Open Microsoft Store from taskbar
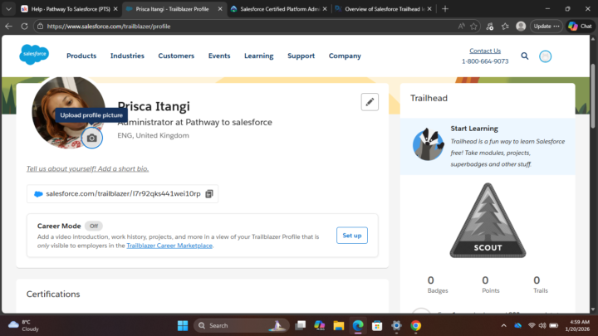This screenshot has height=336, width=598. [x=377, y=326]
